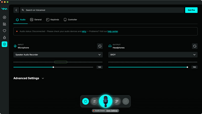Image resolution: width=202 pixels, height=114 pixels.
Task: Click the headphones icon beside OUTPUT
Action: [110, 46]
